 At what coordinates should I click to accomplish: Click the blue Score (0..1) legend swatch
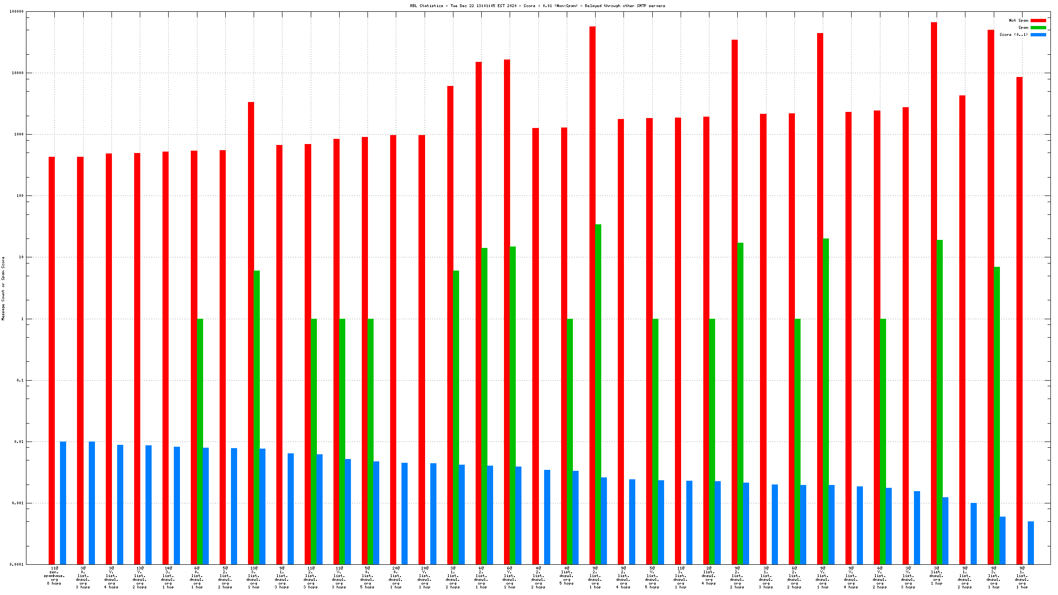(x=1038, y=35)
